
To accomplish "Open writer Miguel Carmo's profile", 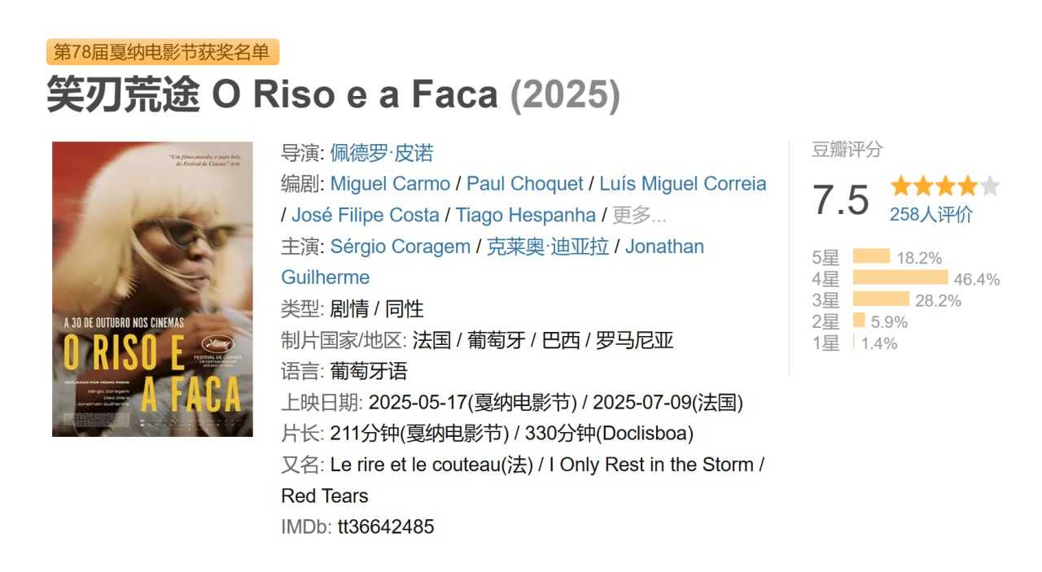I will coord(390,183).
